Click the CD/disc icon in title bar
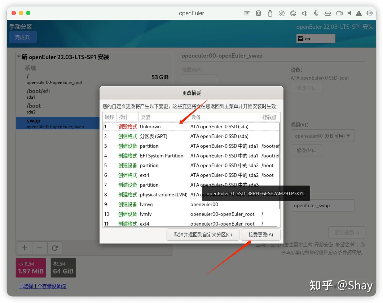The height and width of the screenshot is (303, 383). pos(282,13)
